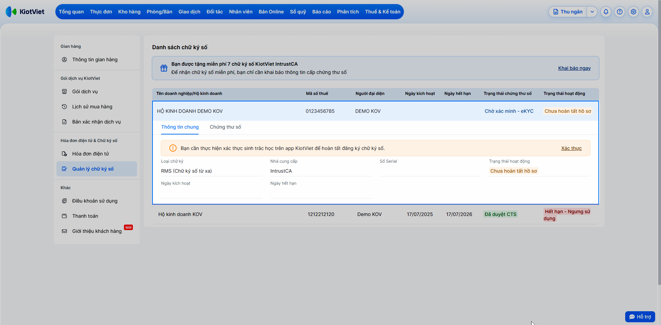661x325 pixels.
Task: Switch to the Thông tin chung tab
Action: 180,127
